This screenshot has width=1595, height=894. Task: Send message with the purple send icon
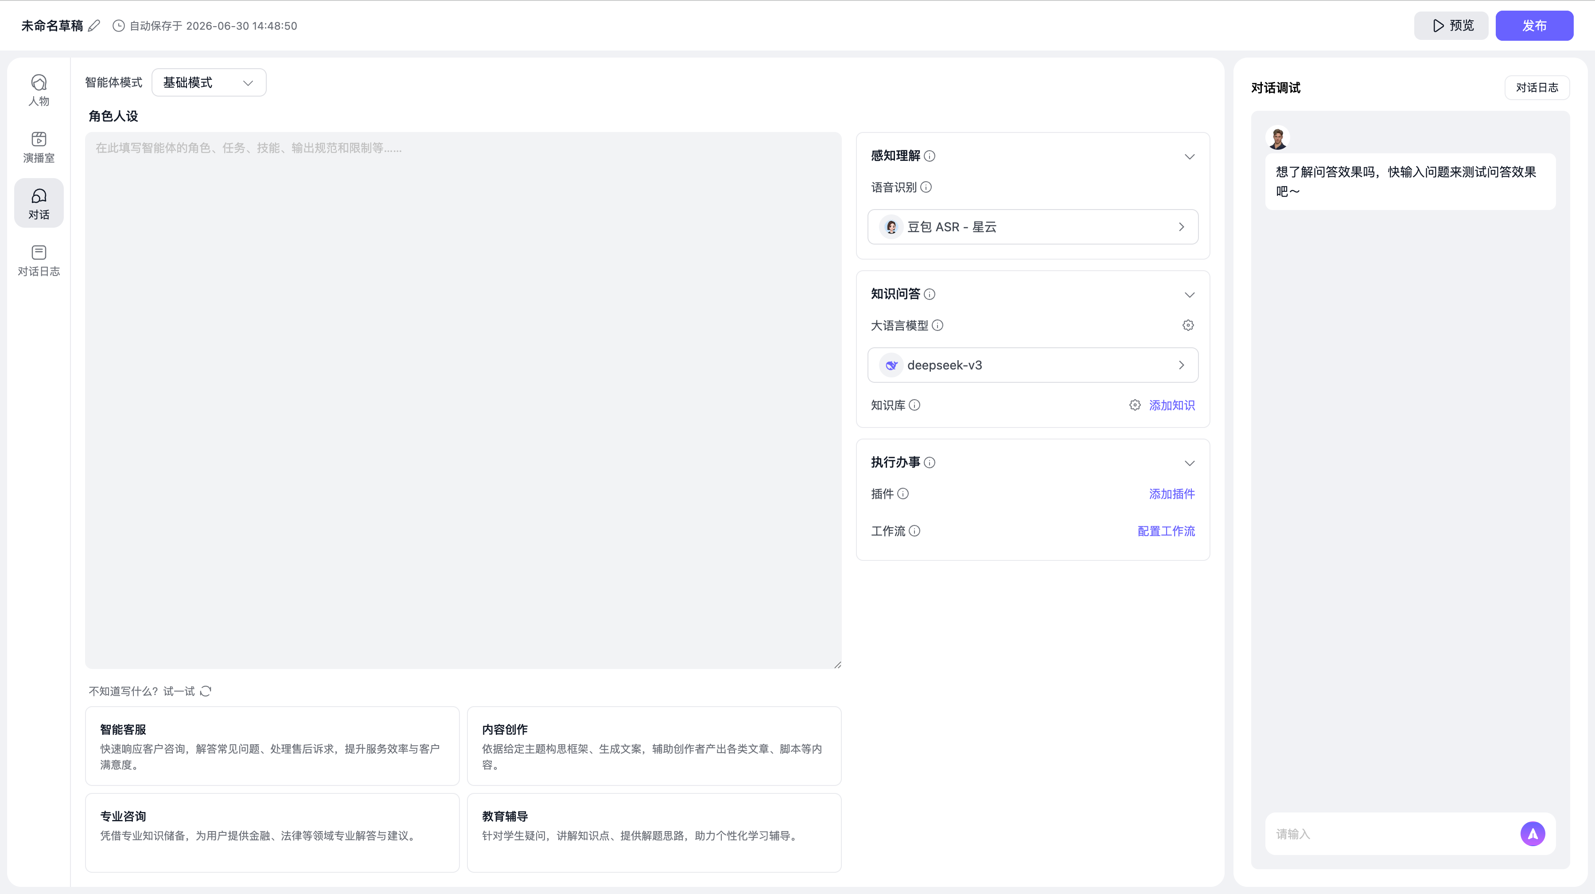point(1533,833)
